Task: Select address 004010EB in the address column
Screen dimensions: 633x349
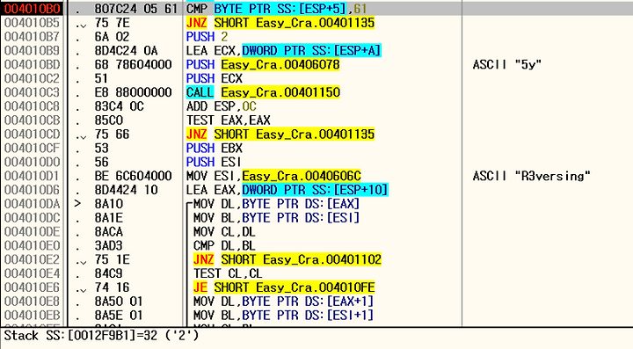Action: coord(33,315)
